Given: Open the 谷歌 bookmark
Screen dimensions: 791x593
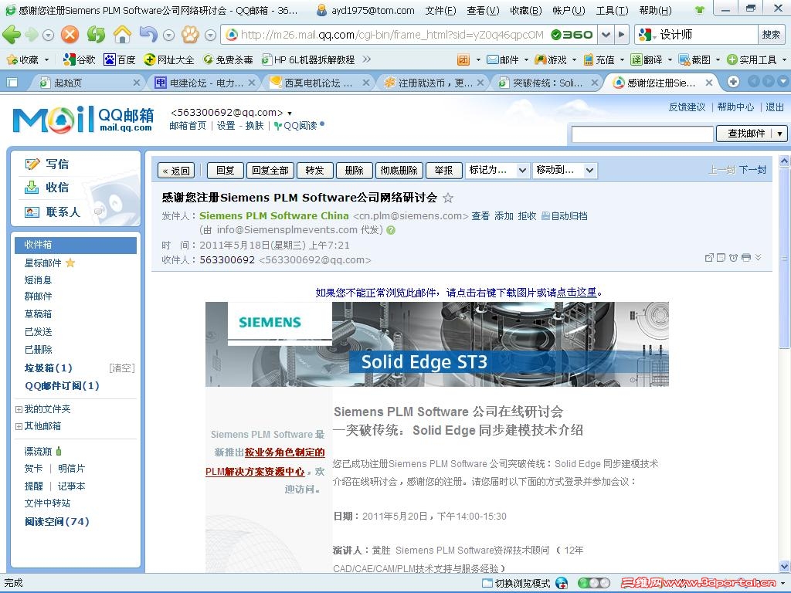Looking at the screenshot, I should pyautogui.click(x=79, y=59).
